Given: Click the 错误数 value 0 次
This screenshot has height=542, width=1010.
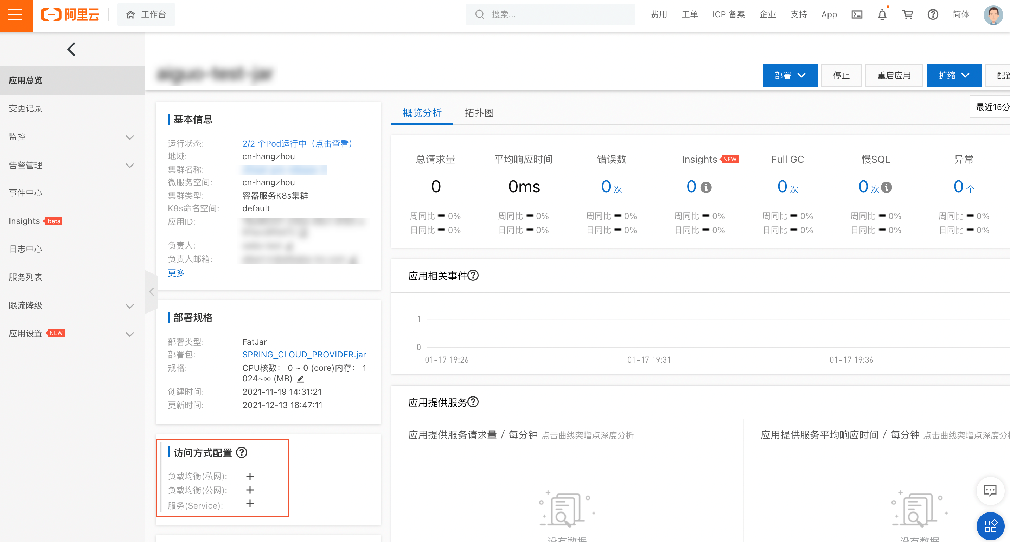Looking at the screenshot, I should (x=611, y=187).
